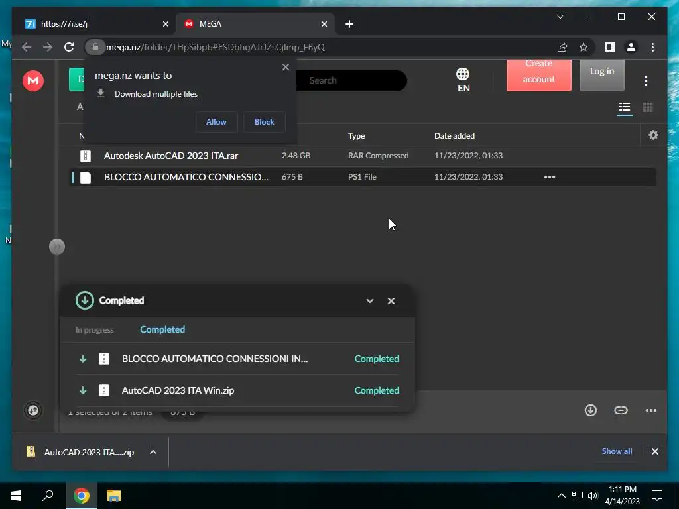The height and width of the screenshot is (509, 679).
Task: Click Chrome icon in taskbar
Action: tap(81, 496)
